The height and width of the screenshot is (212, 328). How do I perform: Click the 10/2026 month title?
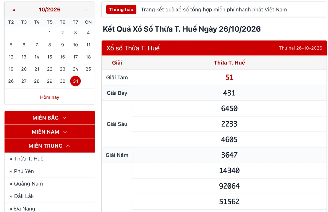(49, 10)
